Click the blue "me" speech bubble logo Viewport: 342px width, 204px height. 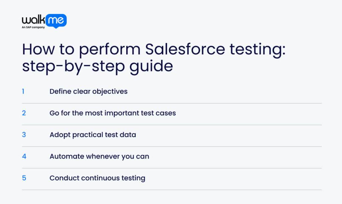56,21
